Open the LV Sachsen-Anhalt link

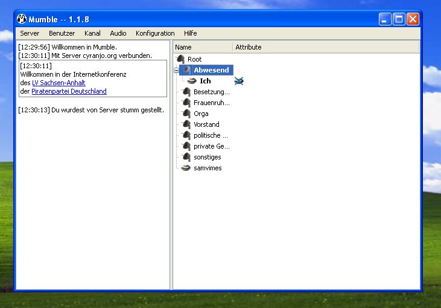[x=59, y=83]
